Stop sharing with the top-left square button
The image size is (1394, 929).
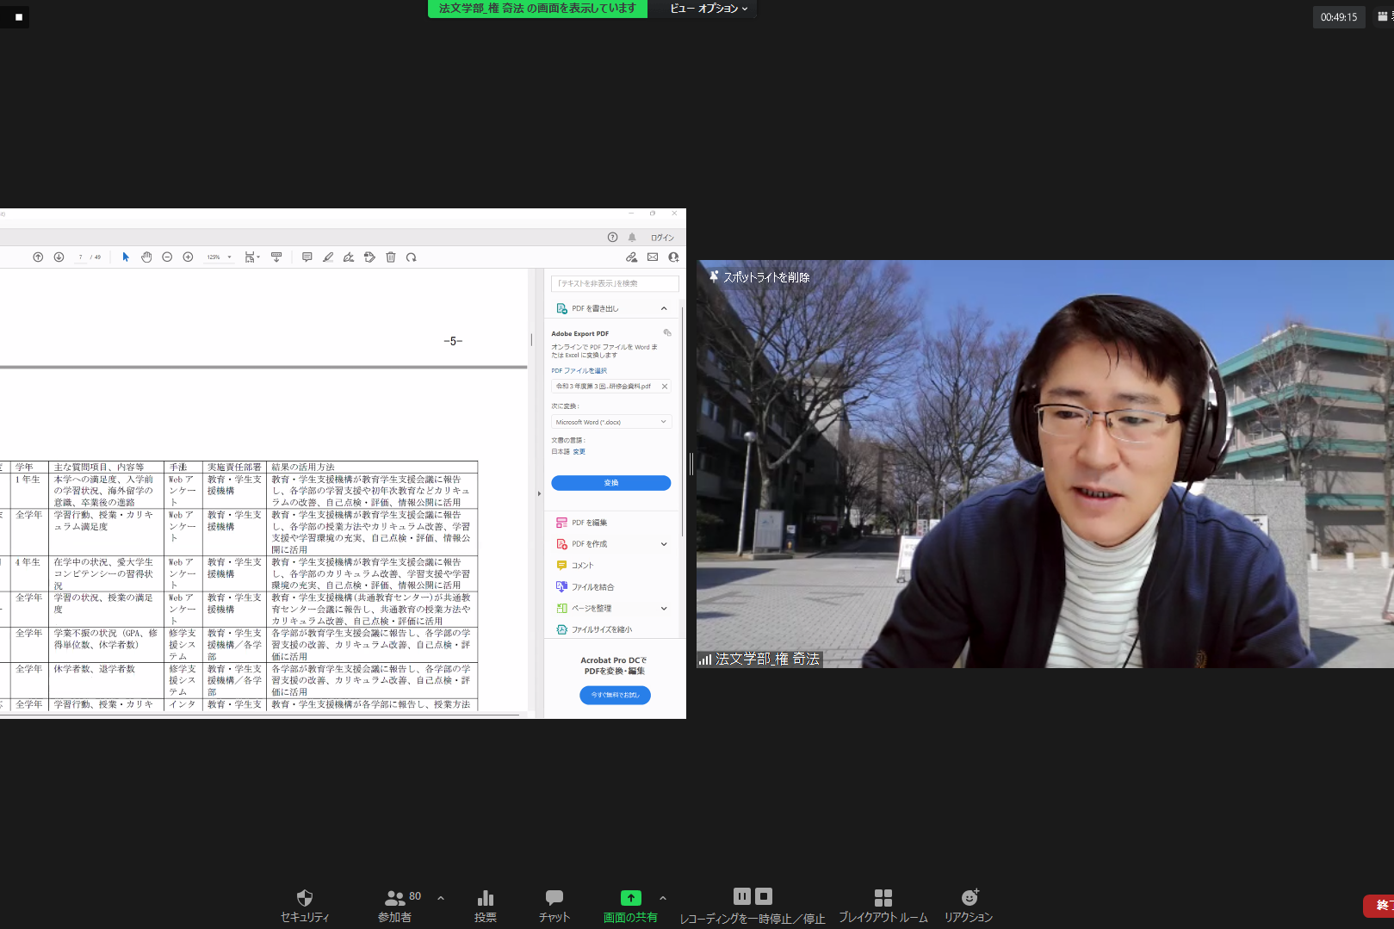(18, 16)
